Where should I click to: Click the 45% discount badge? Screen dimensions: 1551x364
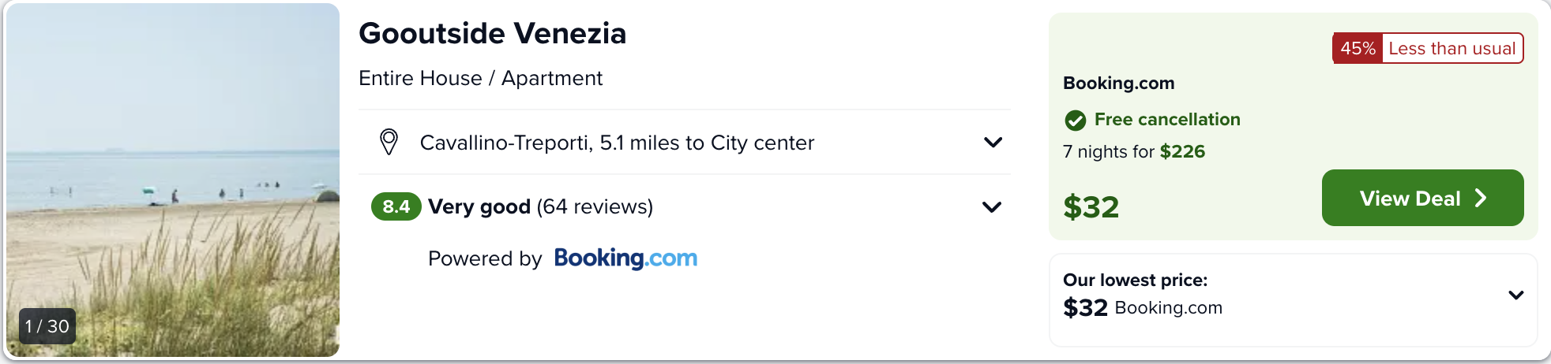click(x=1358, y=48)
